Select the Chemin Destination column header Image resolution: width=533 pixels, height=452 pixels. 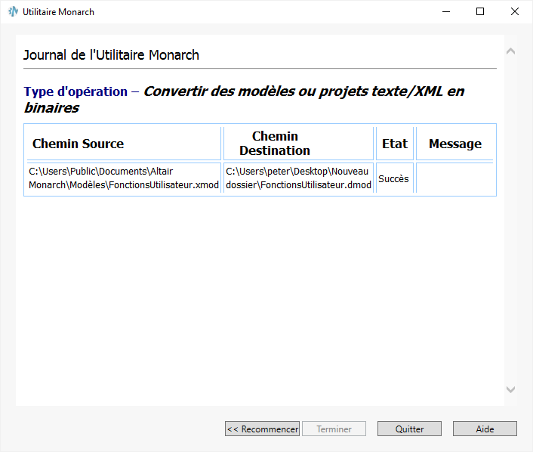tap(298, 144)
